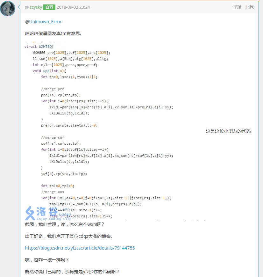Reply to the comment with 回复
This screenshot has width=263, height=277.
pos(250,7)
